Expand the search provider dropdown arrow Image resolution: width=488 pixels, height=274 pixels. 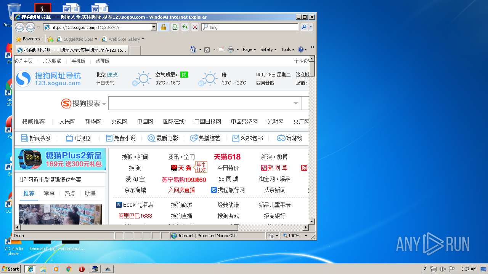[311, 27]
